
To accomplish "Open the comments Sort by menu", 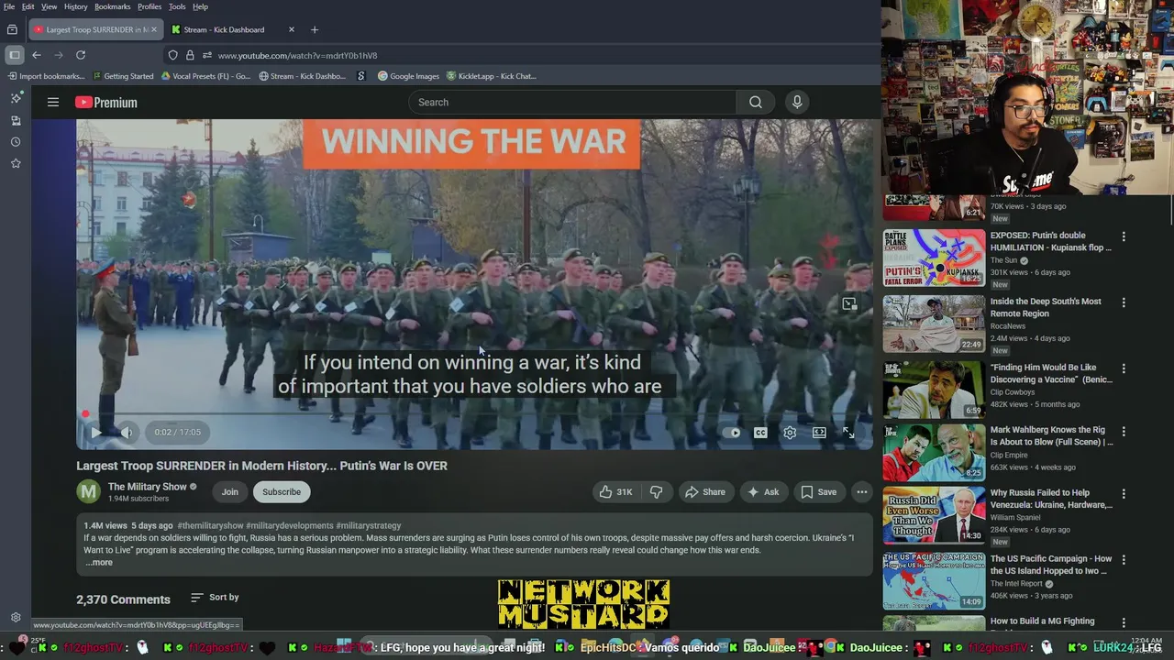I will tap(215, 598).
